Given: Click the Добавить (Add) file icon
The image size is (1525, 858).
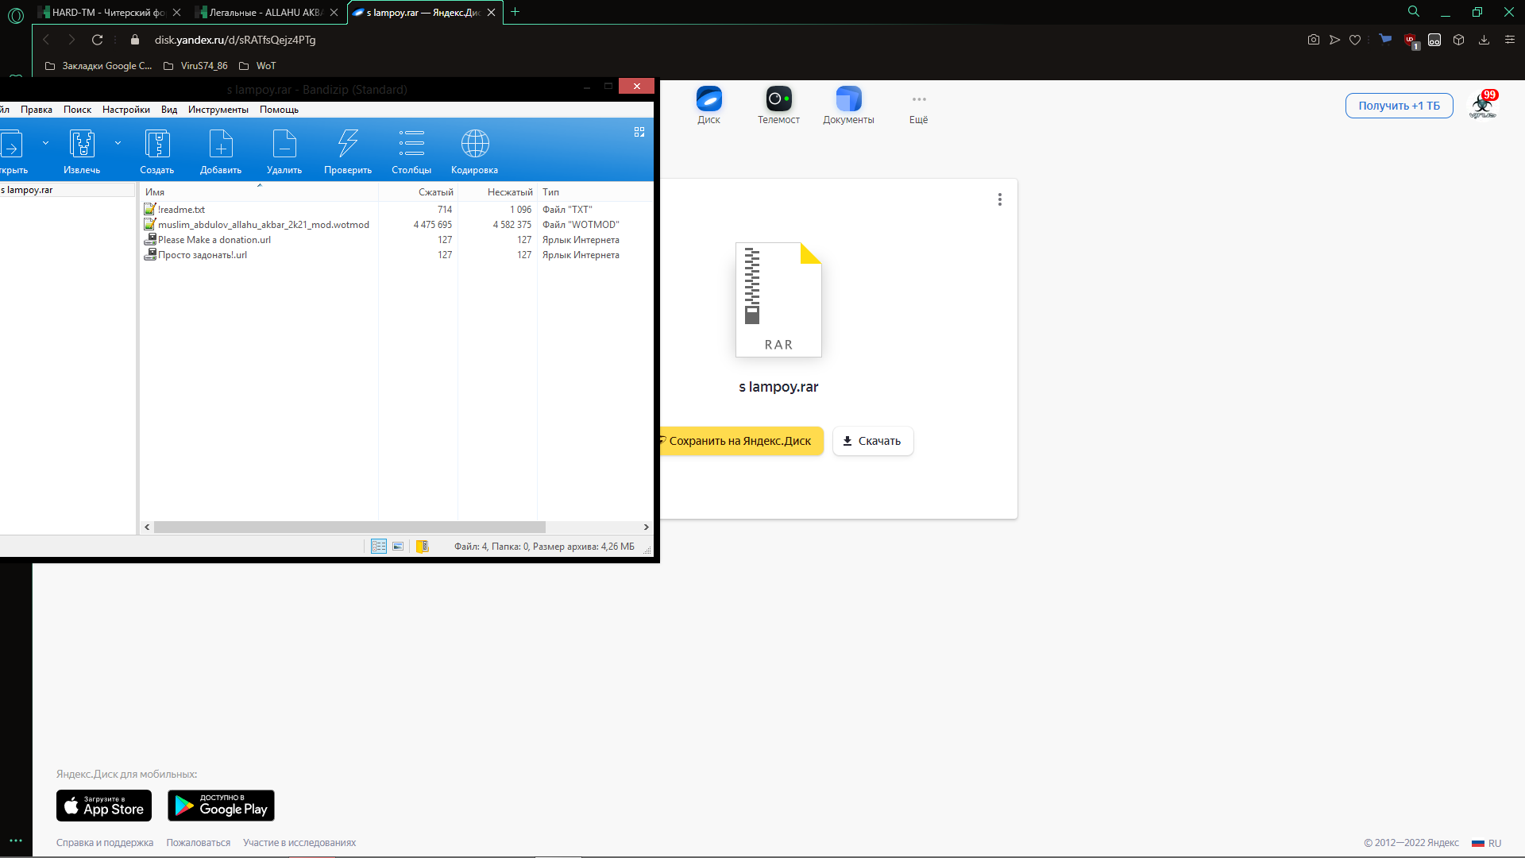Looking at the screenshot, I should point(221,144).
